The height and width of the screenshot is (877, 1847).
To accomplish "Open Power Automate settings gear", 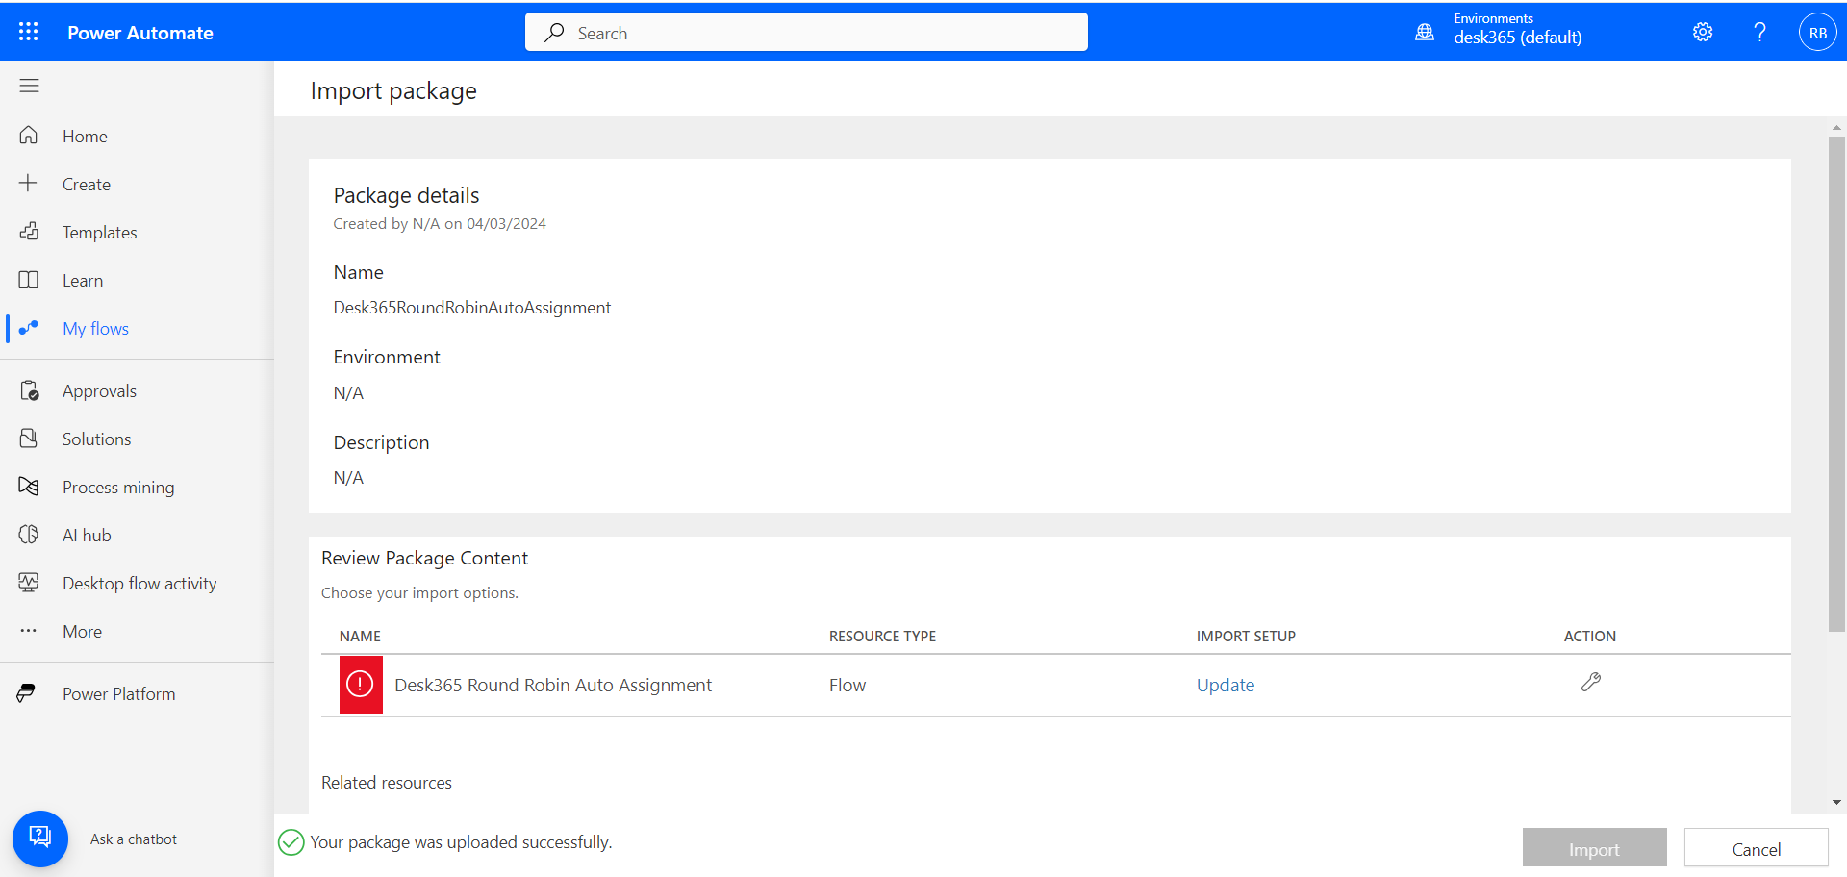I will click(1702, 32).
